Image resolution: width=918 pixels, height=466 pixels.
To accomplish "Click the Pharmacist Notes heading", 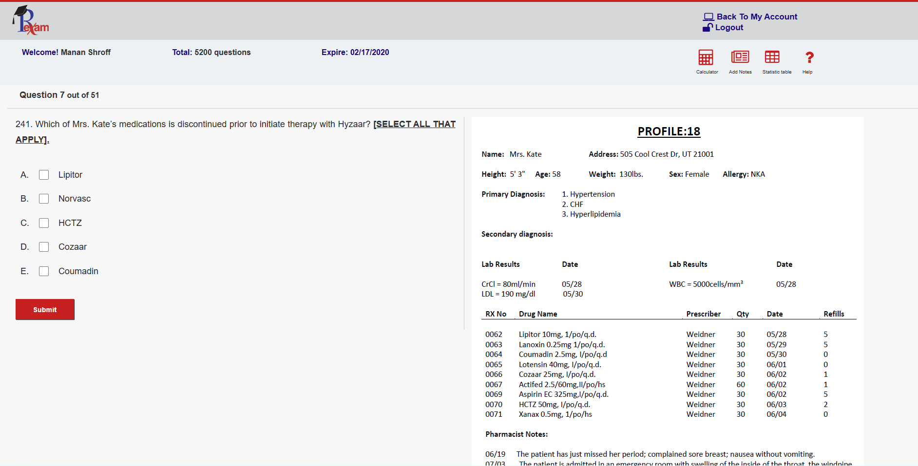I will 516,434.
